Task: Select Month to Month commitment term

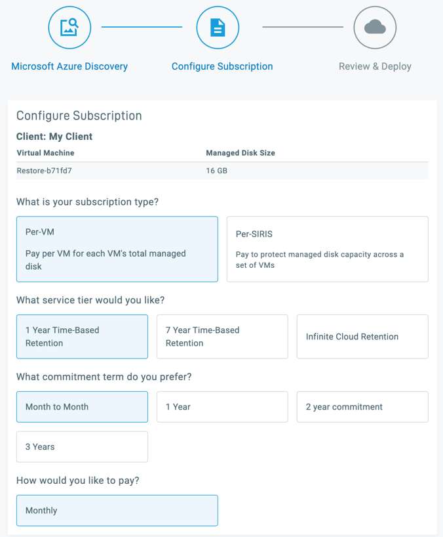Action: [x=82, y=407]
